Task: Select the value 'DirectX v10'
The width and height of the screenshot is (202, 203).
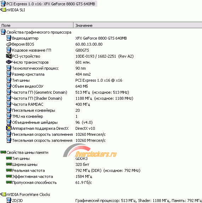Action: click(85, 128)
